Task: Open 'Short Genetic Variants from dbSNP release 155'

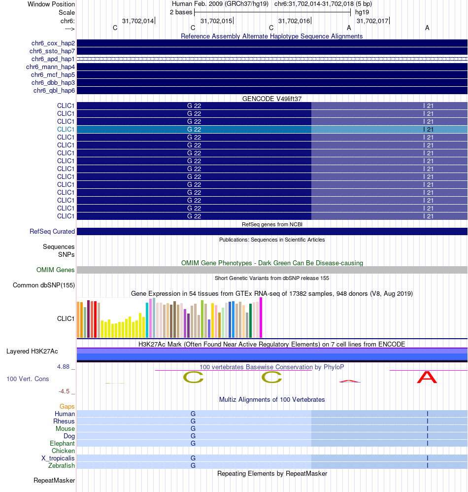Action: pyautogui.click(x=272, y=278)
